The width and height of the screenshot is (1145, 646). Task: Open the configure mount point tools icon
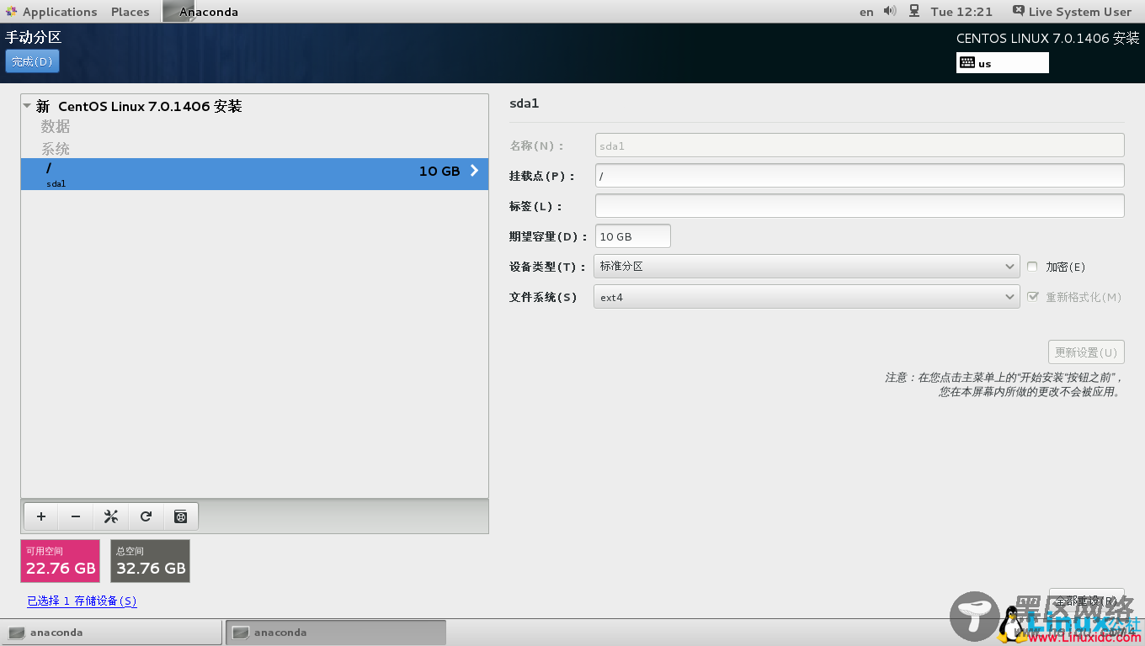pos(110,516)
